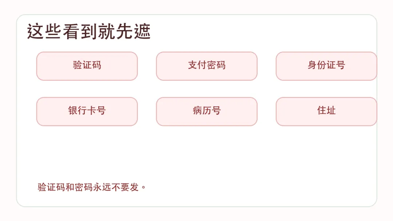Click the words 不要发 in the footer note

[x=125, y=187]
